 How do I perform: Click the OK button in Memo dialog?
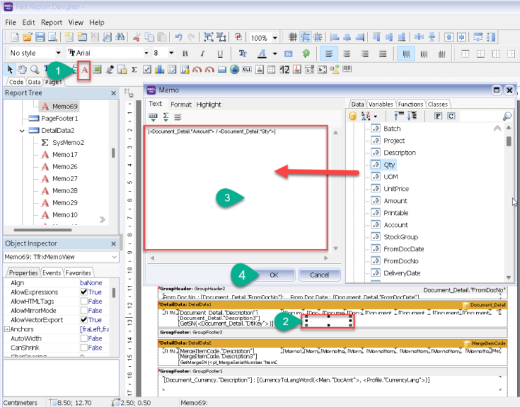pyautogui.click(x=274, y=275)
